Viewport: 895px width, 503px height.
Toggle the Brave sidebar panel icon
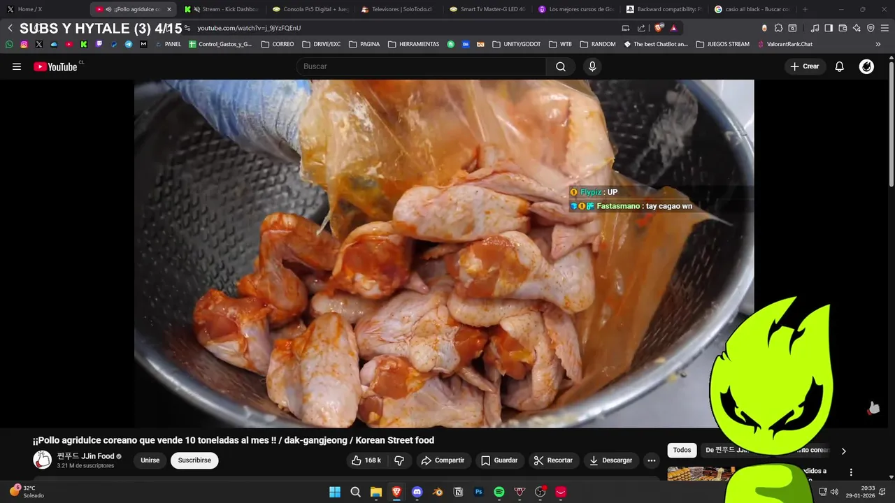click(829, 28)
